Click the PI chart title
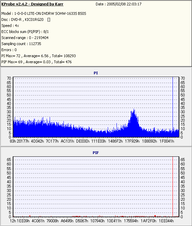The height and width of the screenshot is (226, 192). [x=96, y=73]
